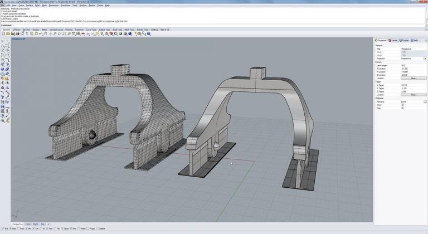Image resolution: width=428 pixels, height=234 pixels.
Task: Click the New file icon in toolbar
Action: coord(3,33)
